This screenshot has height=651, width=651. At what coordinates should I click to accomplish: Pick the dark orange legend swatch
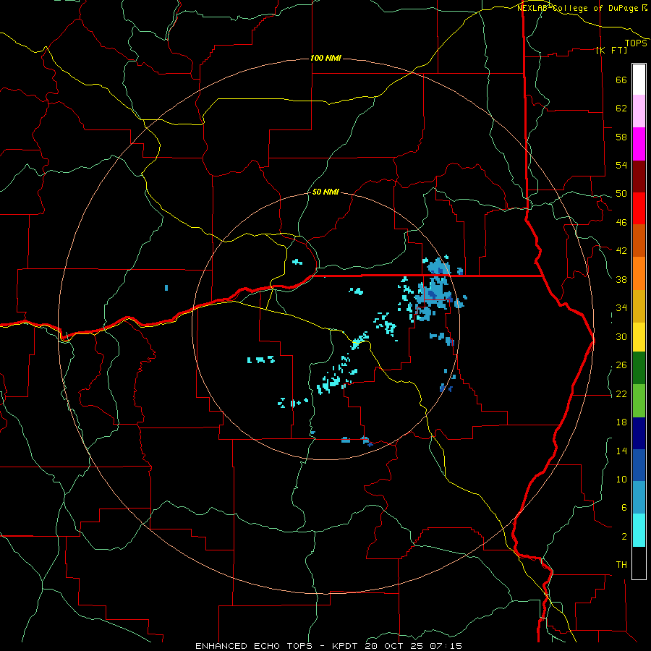tap(639, 241)
